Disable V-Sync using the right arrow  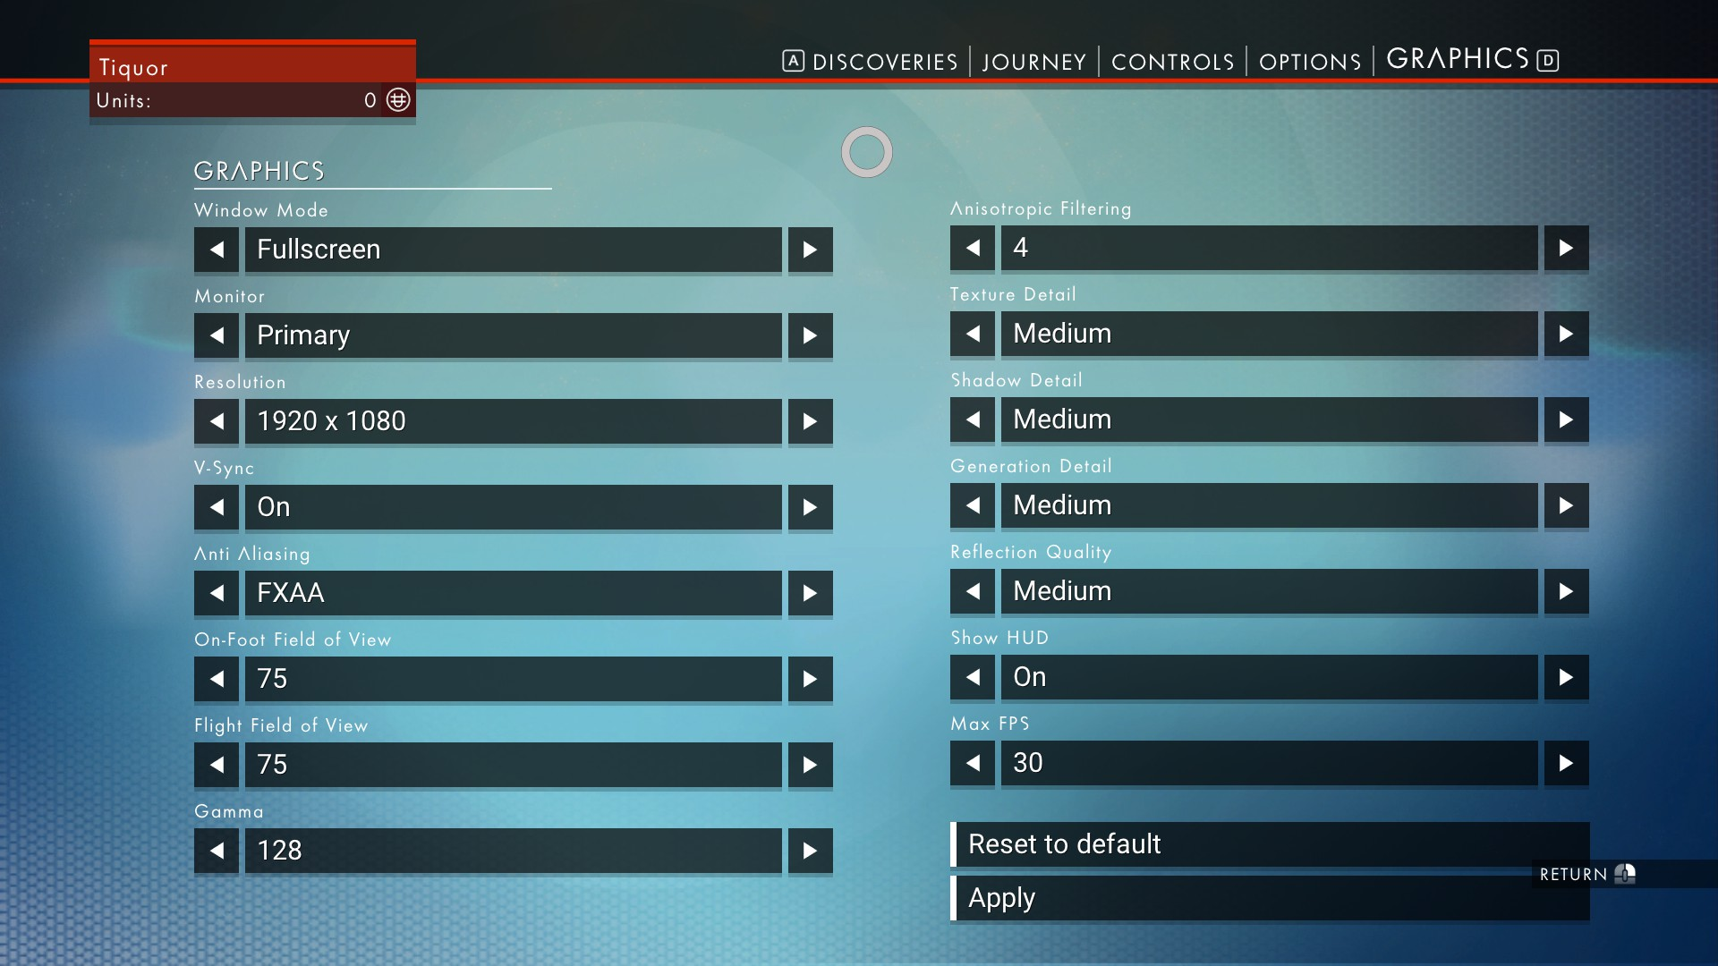pos(812,506)
